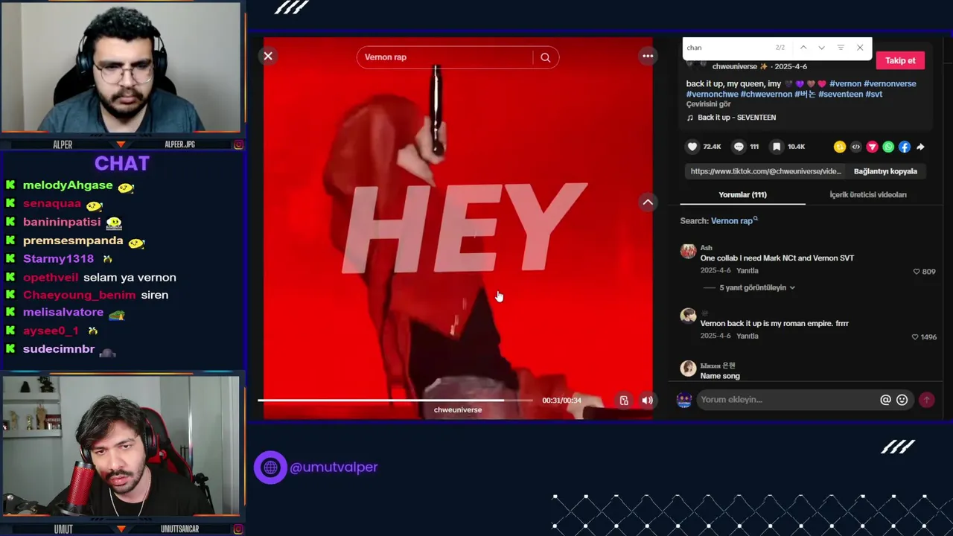Open the three-dot more options menu
The image size is (953, 536).
point(648,56)
